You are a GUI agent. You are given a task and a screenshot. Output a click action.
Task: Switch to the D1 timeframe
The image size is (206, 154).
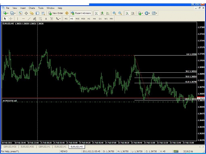tap(100, 19)
